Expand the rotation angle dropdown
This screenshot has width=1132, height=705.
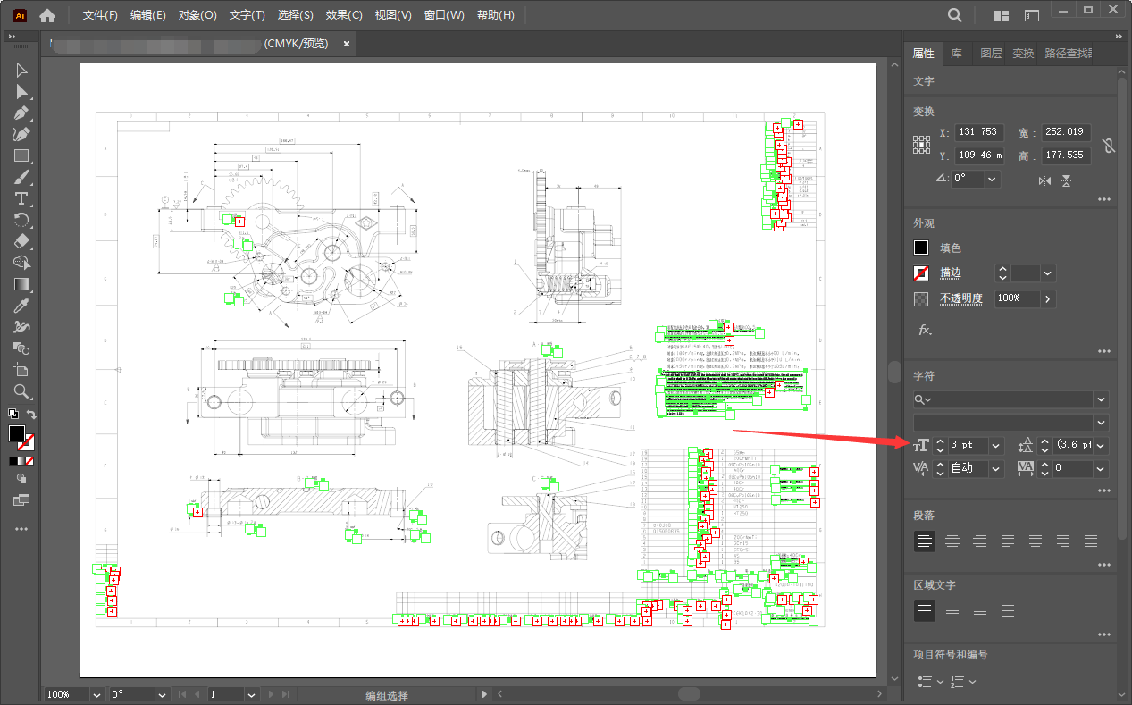[992, 179]
